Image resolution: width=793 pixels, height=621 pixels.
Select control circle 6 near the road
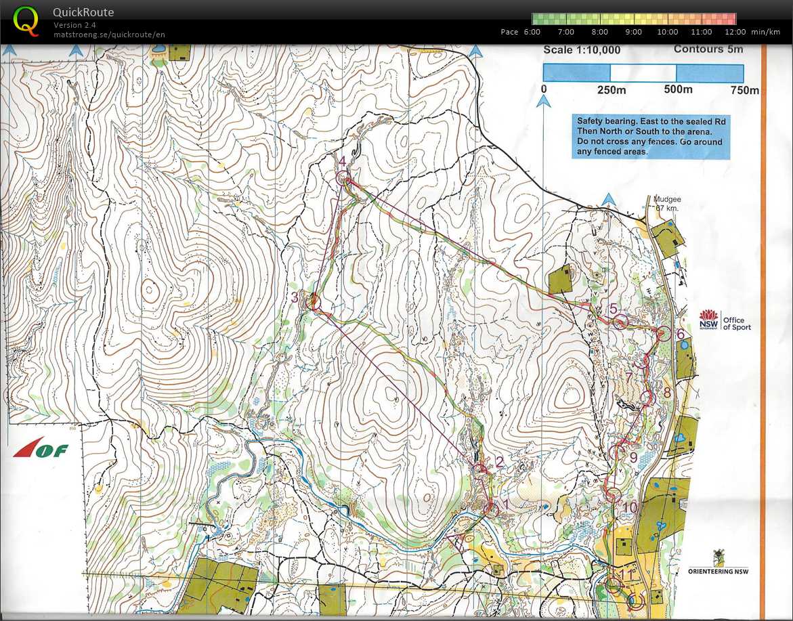(664, 333)
